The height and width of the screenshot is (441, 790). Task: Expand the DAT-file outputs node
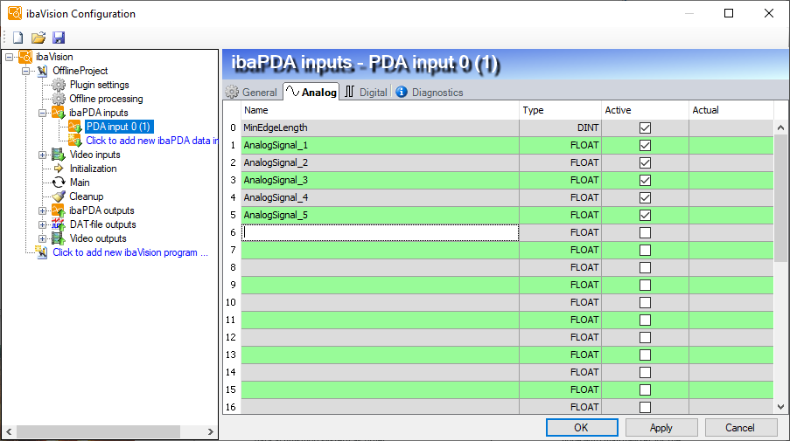[x=42, y=224]
